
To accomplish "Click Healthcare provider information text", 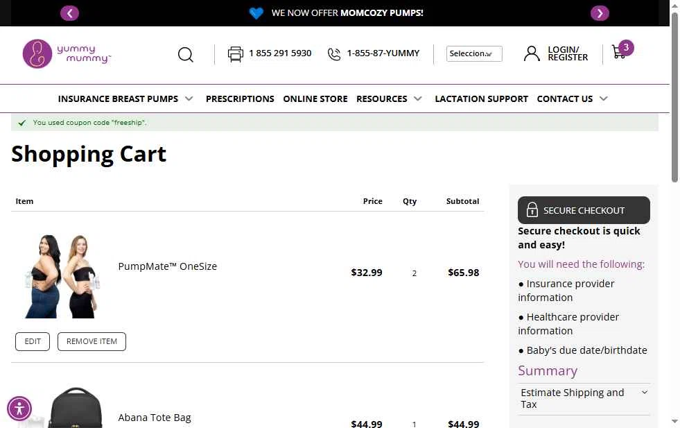I will tap(568, 324).
